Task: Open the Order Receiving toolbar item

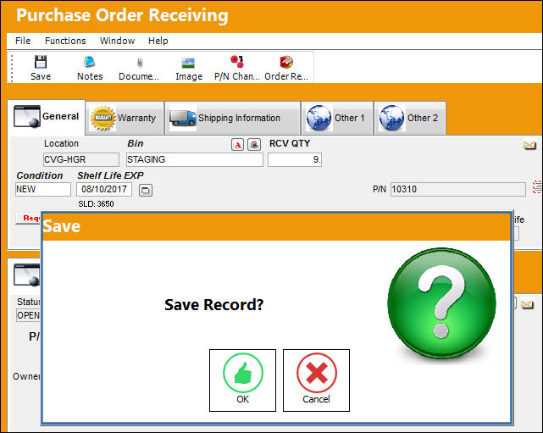Action: (x=286, y=69)
